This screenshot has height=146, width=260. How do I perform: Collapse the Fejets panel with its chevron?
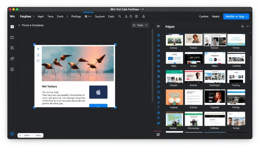pos(248,26)
